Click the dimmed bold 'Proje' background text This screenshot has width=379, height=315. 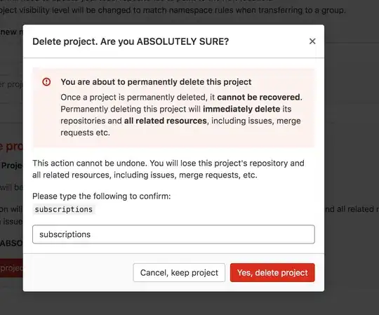[12, 166]
